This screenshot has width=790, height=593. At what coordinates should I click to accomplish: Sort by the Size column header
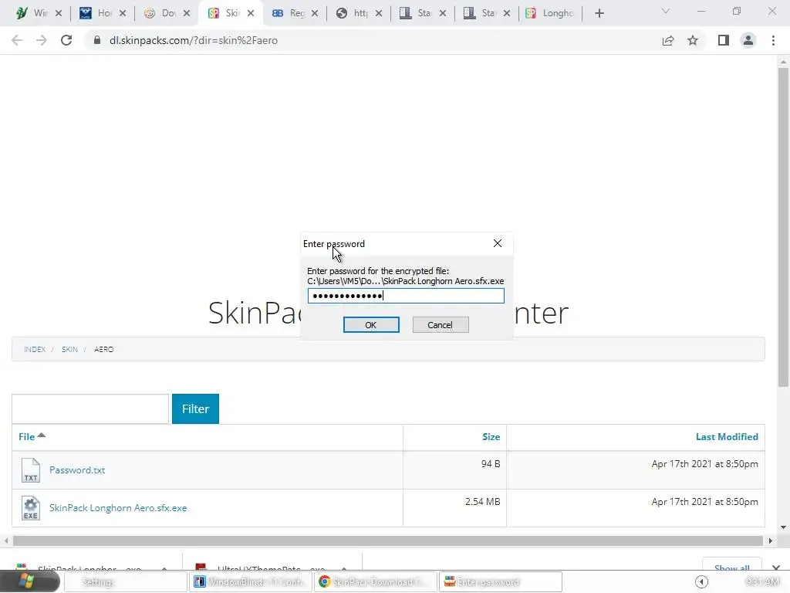click(491, 437)
